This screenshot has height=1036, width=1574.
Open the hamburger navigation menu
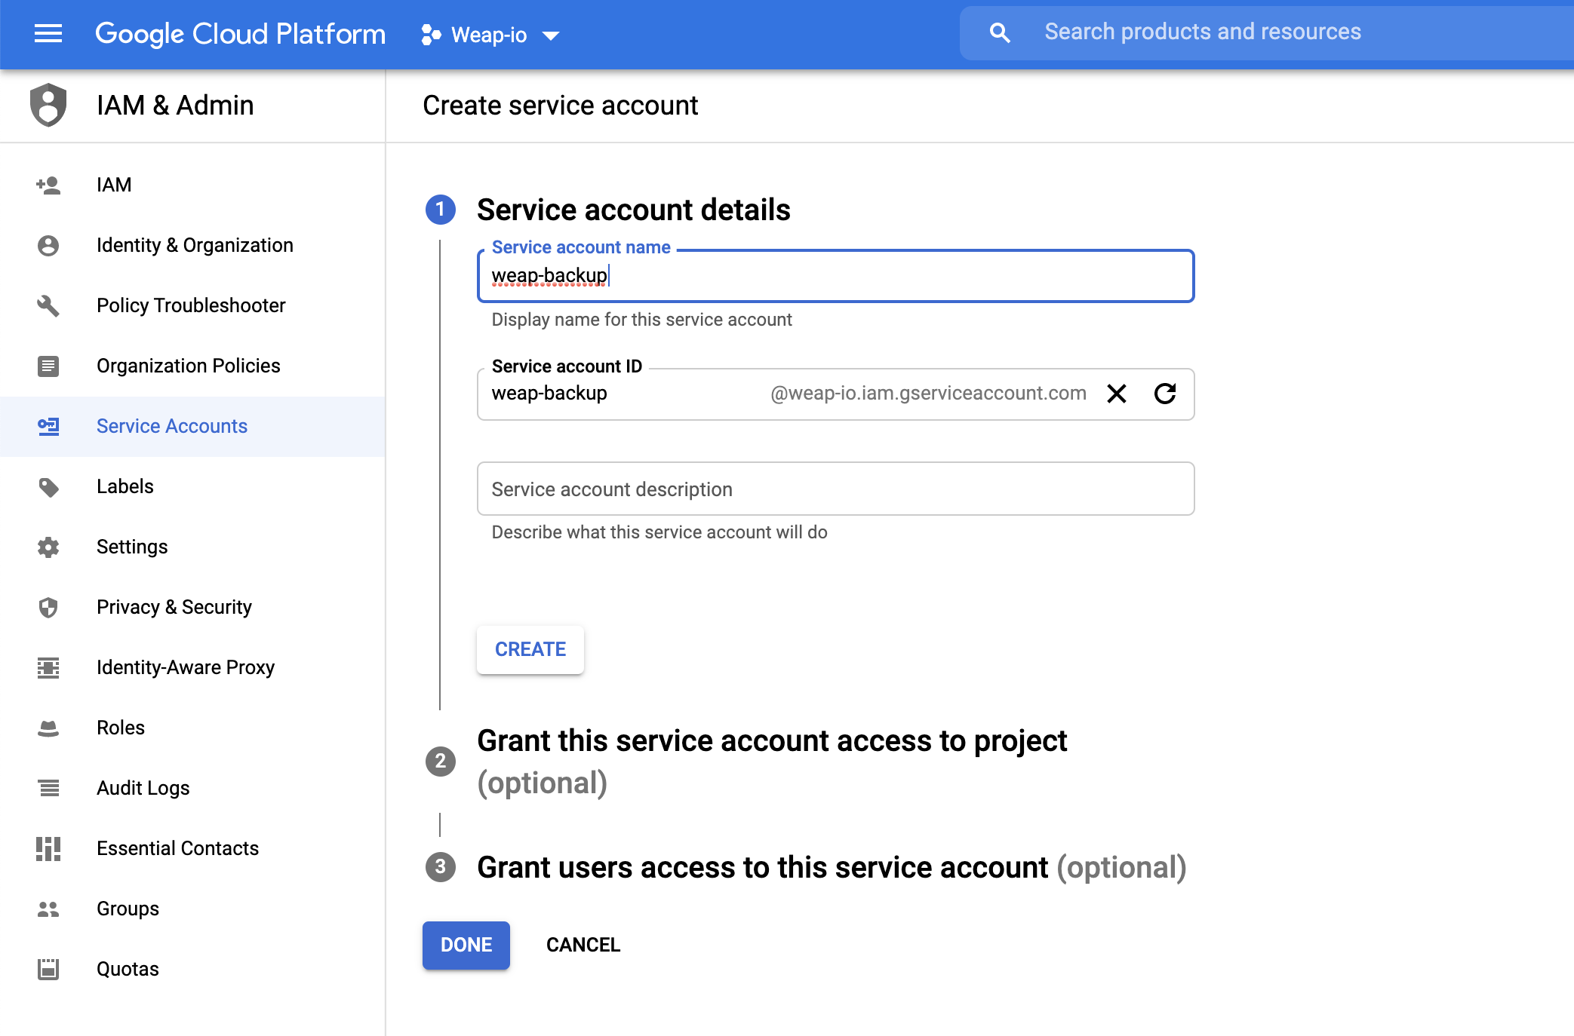coord(48,33)
